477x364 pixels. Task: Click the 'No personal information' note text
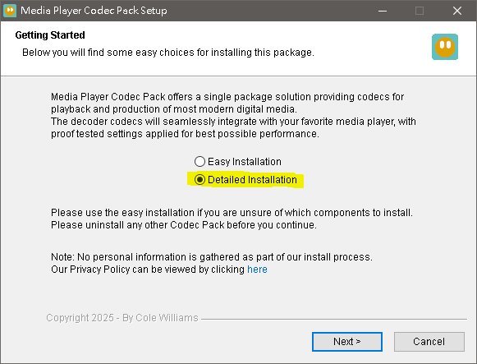tap(212, 257)
